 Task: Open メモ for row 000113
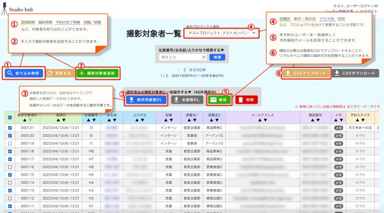338,191
